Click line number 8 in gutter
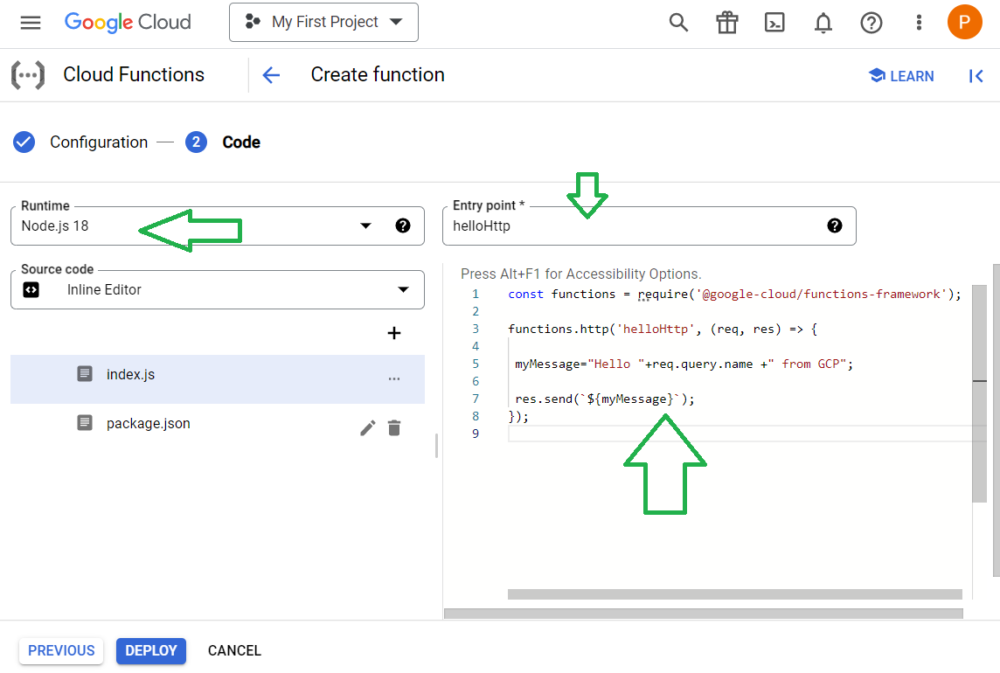 tap(476, 417)
